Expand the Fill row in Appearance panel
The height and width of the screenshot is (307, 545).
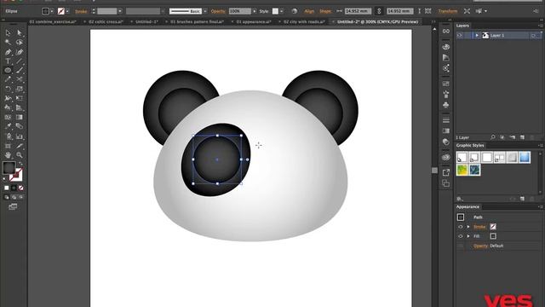[468, 236]
